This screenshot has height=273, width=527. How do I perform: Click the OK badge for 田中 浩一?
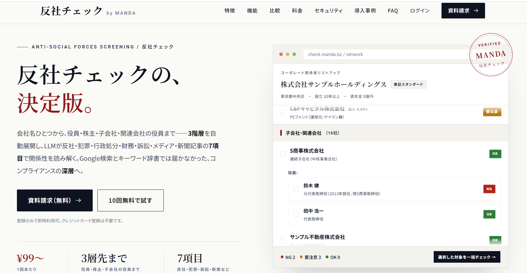(x=489, y=214)
